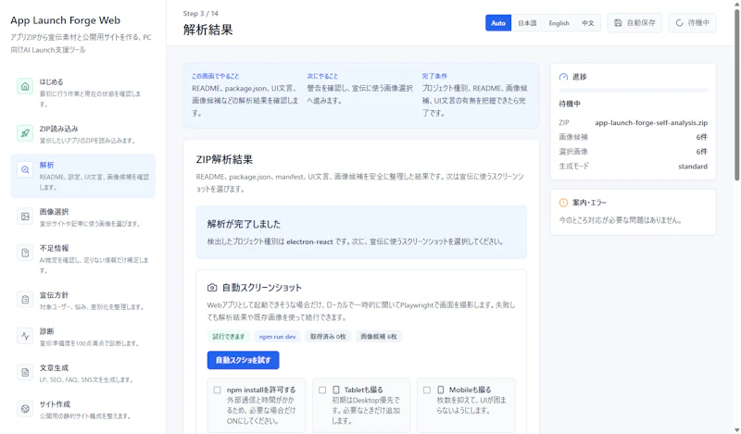Click the 待機中 status button
Viewport: 741px width, 434px height.
coord(692,22)
